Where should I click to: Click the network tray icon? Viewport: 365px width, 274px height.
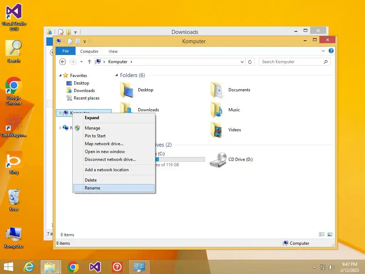click(x=323, y=267)
